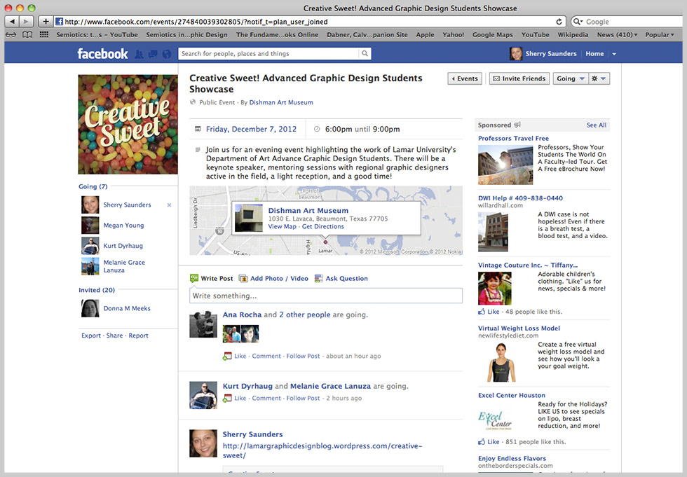687x477 pixels.
Task: Click the Events back button
Action: (465, 78)
